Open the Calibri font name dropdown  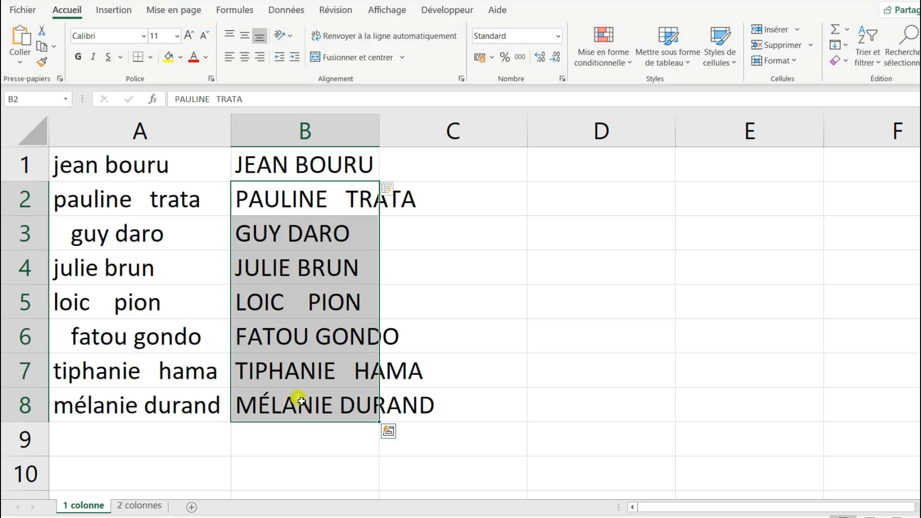[143, 36]
